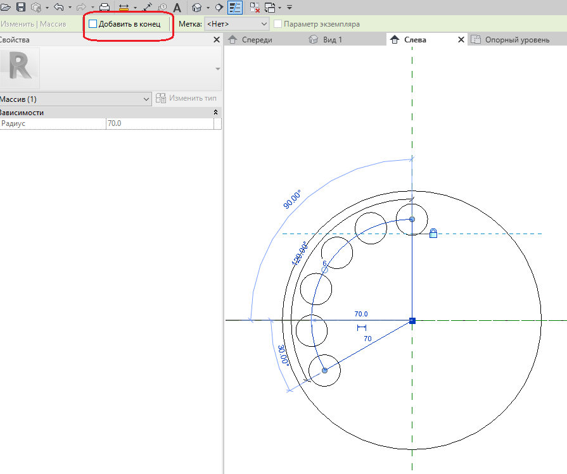
Task: Click the blue square array center grip
Action: click(x=412, y=320)
